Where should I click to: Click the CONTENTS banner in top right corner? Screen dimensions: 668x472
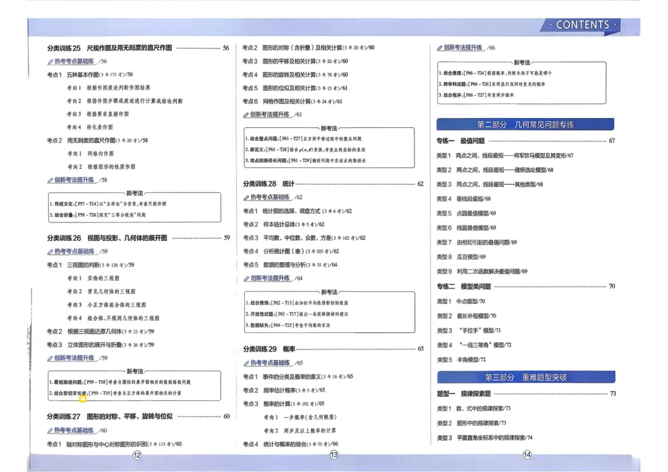(582, 25)
